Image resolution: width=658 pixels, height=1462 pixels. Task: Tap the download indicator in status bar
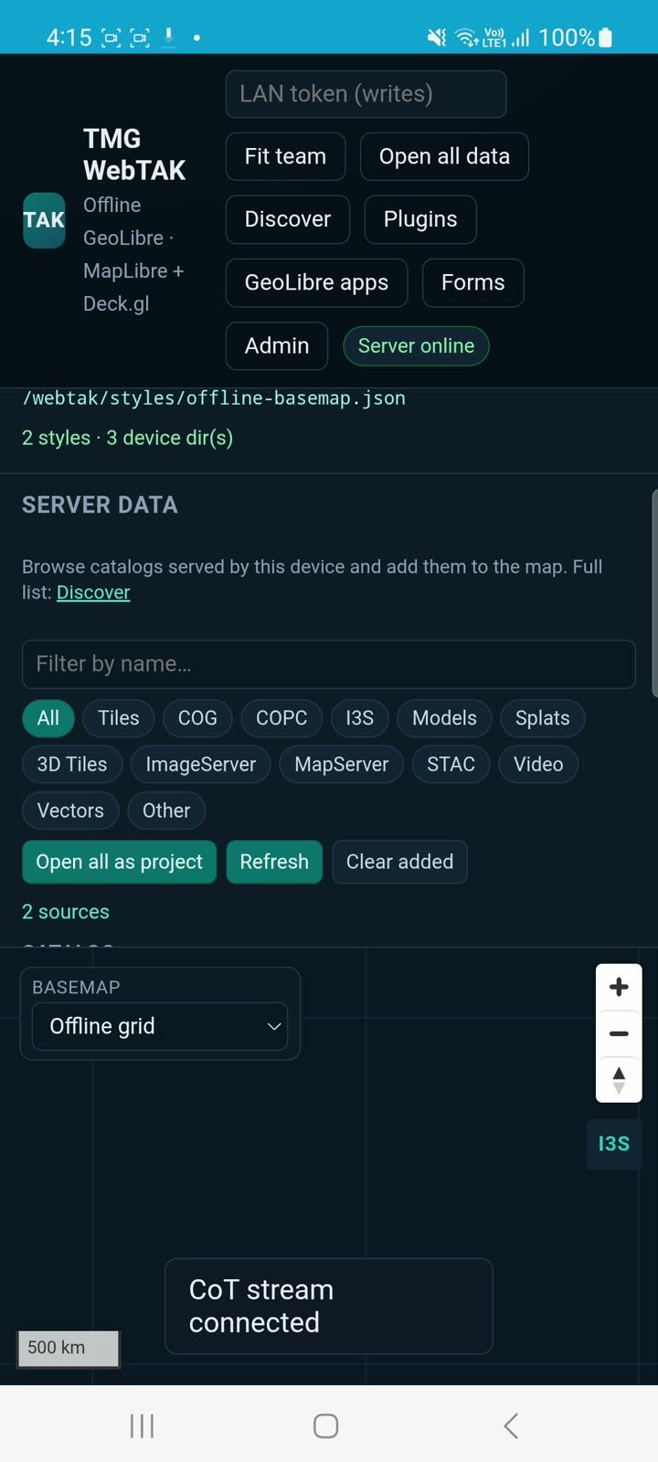coord(169,37)
